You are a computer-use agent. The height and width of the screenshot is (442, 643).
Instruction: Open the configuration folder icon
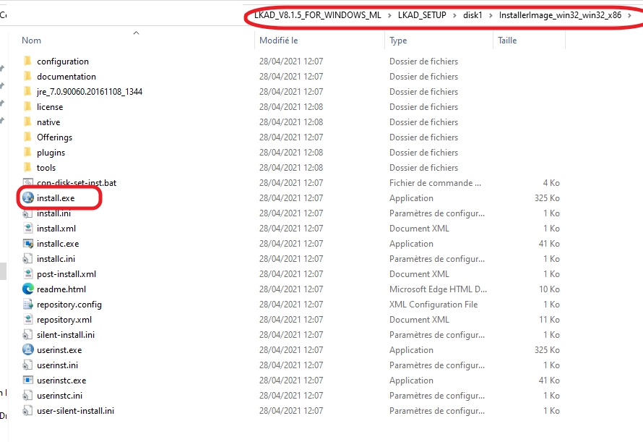pos(27,61)
